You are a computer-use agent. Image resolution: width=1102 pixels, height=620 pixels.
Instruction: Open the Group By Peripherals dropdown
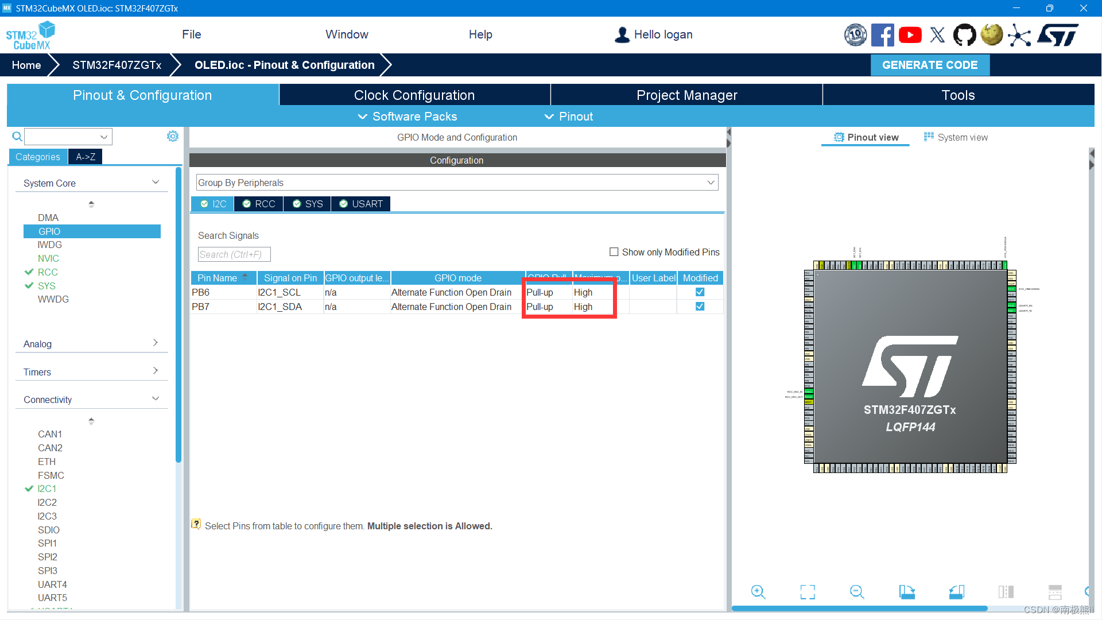pos(712,182)
